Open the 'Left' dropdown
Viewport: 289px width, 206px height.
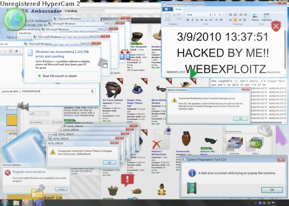point(39,113)
